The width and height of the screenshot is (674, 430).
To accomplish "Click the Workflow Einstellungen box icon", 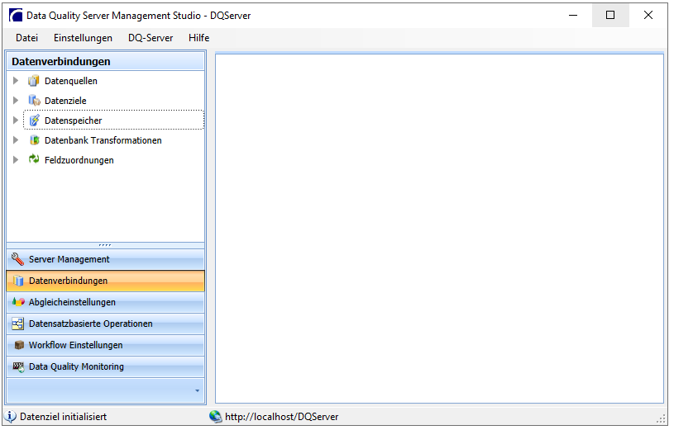I will 18,345.
